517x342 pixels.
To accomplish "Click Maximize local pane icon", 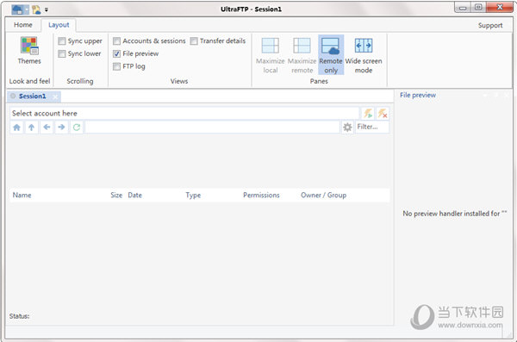I will click(x=270, y=55).
